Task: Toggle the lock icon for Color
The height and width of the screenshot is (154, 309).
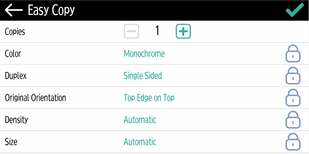Action: pyautogui.click(x=293, y=54)
